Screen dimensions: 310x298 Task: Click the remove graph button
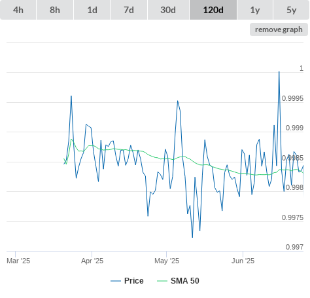tap(279, 29)
